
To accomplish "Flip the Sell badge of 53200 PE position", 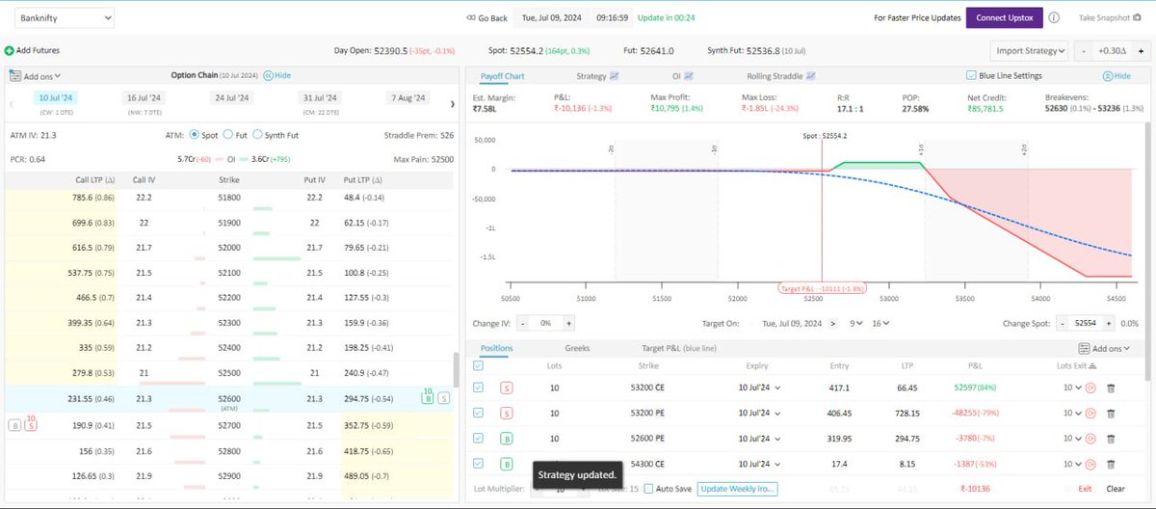I will coord(506,413).
